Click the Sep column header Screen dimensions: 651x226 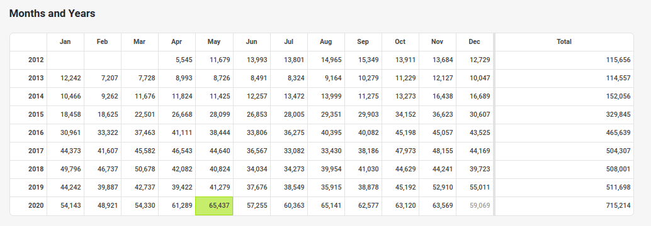pyautogui.click(x=363, y=42)
